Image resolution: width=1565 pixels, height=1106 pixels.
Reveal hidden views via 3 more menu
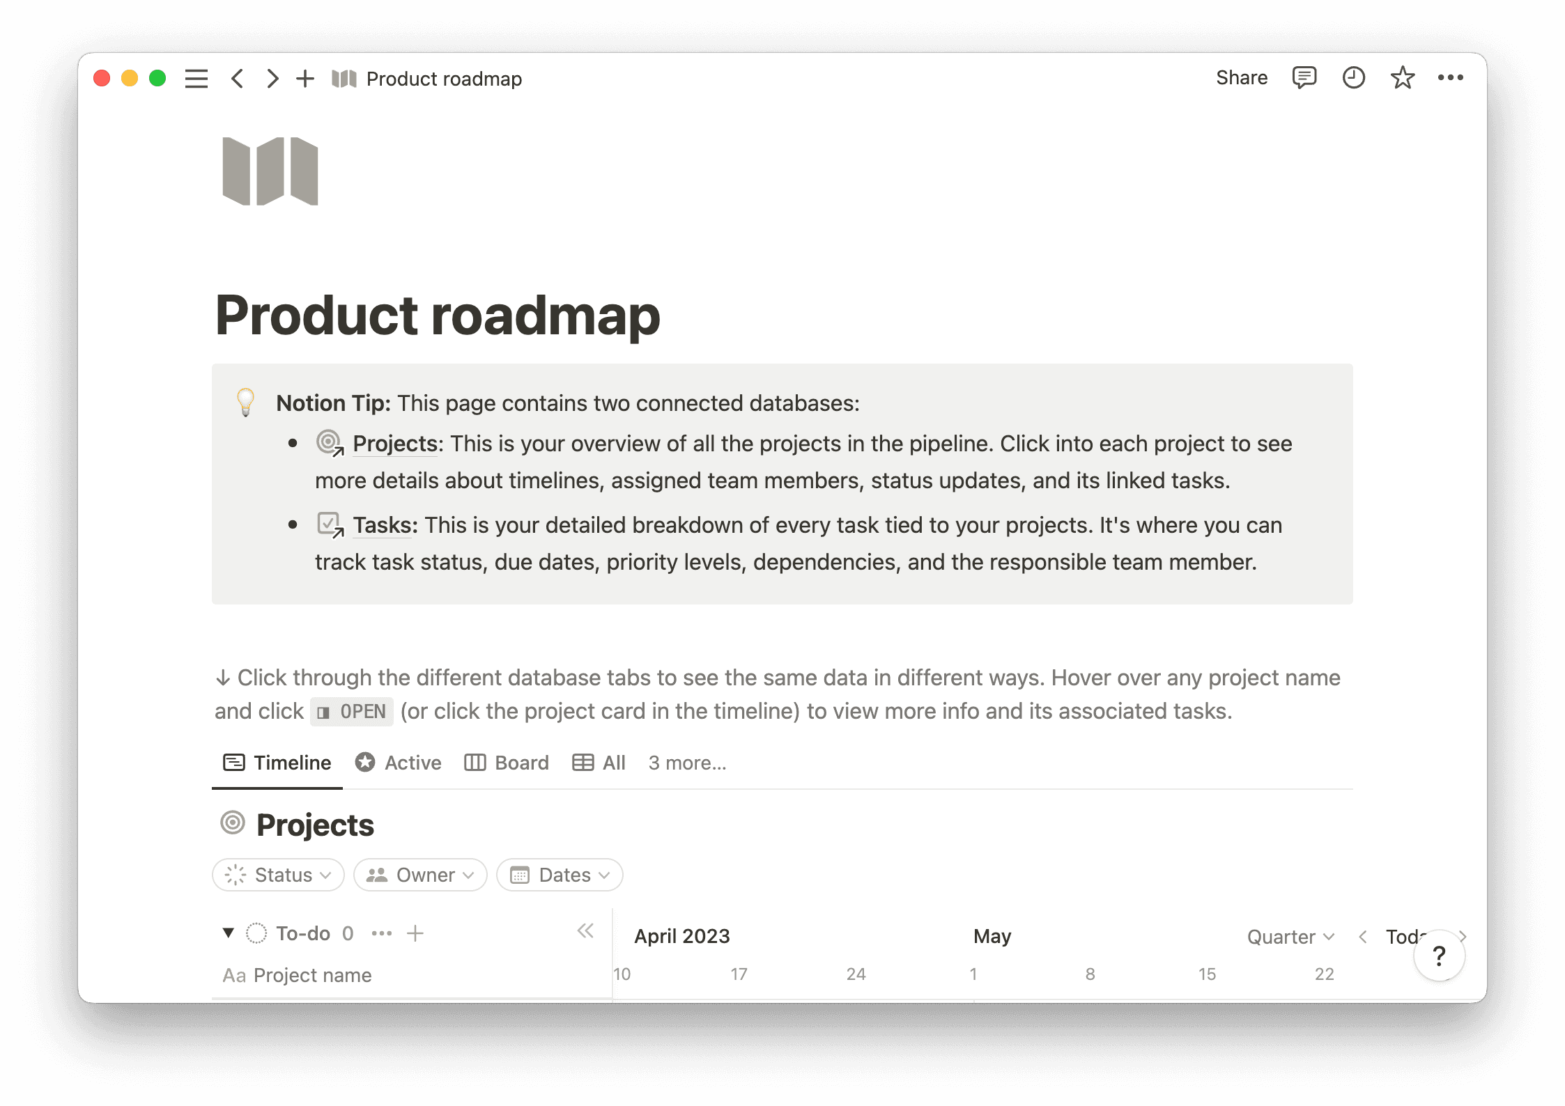687,763
